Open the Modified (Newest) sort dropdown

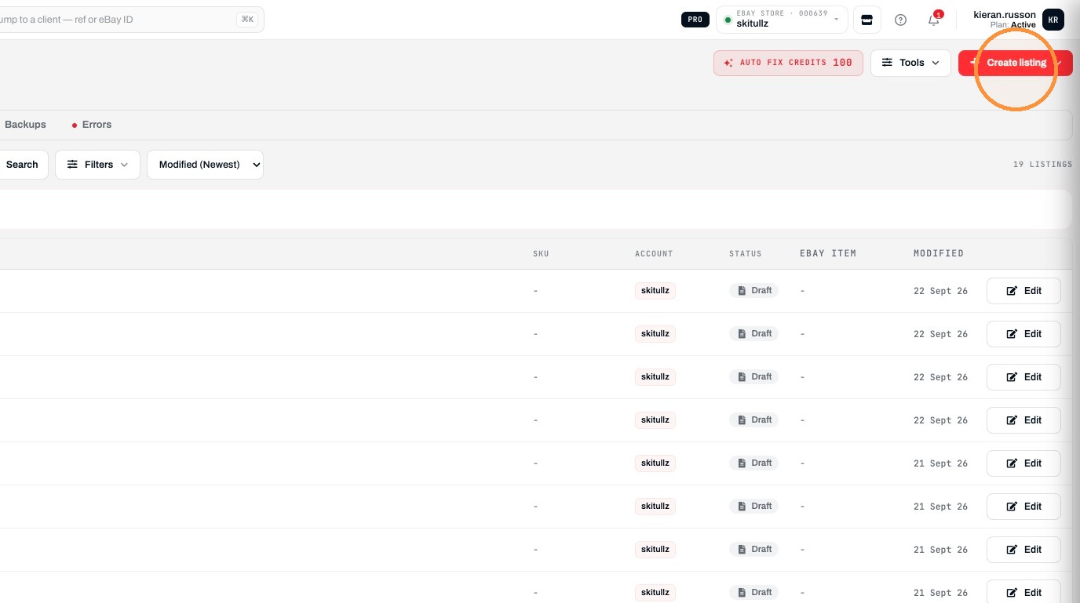(x=205, y=165)
